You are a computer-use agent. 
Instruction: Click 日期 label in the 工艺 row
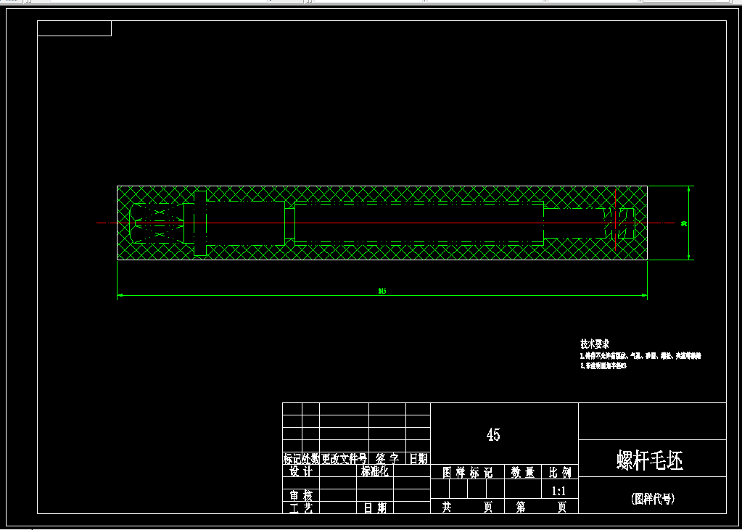[x=375, y=508]
